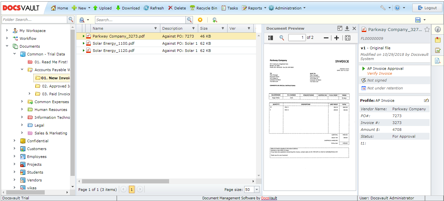Select the Delete toolbar icon
This screenshot has width=444, height=201.
(177, 8)
